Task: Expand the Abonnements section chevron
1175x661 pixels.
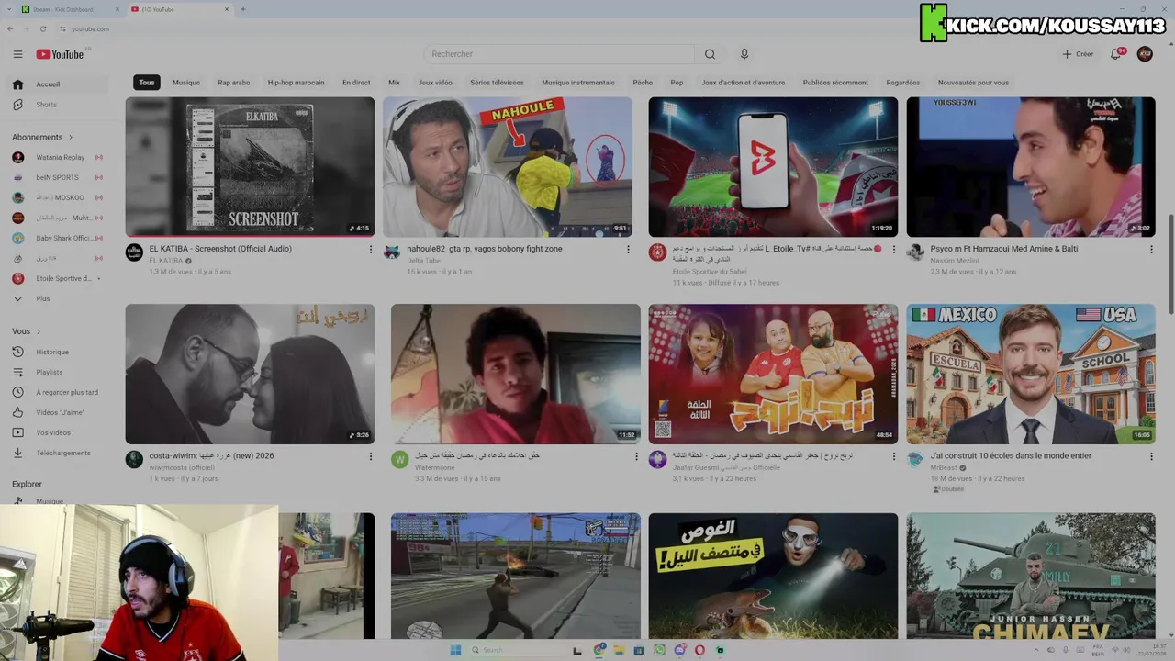Action: click(x=71, y=137)
